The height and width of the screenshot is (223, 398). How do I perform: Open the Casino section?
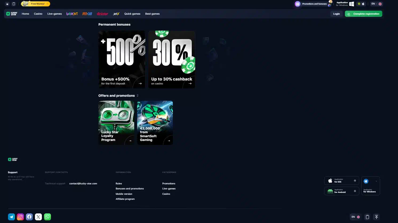[38, 14]
